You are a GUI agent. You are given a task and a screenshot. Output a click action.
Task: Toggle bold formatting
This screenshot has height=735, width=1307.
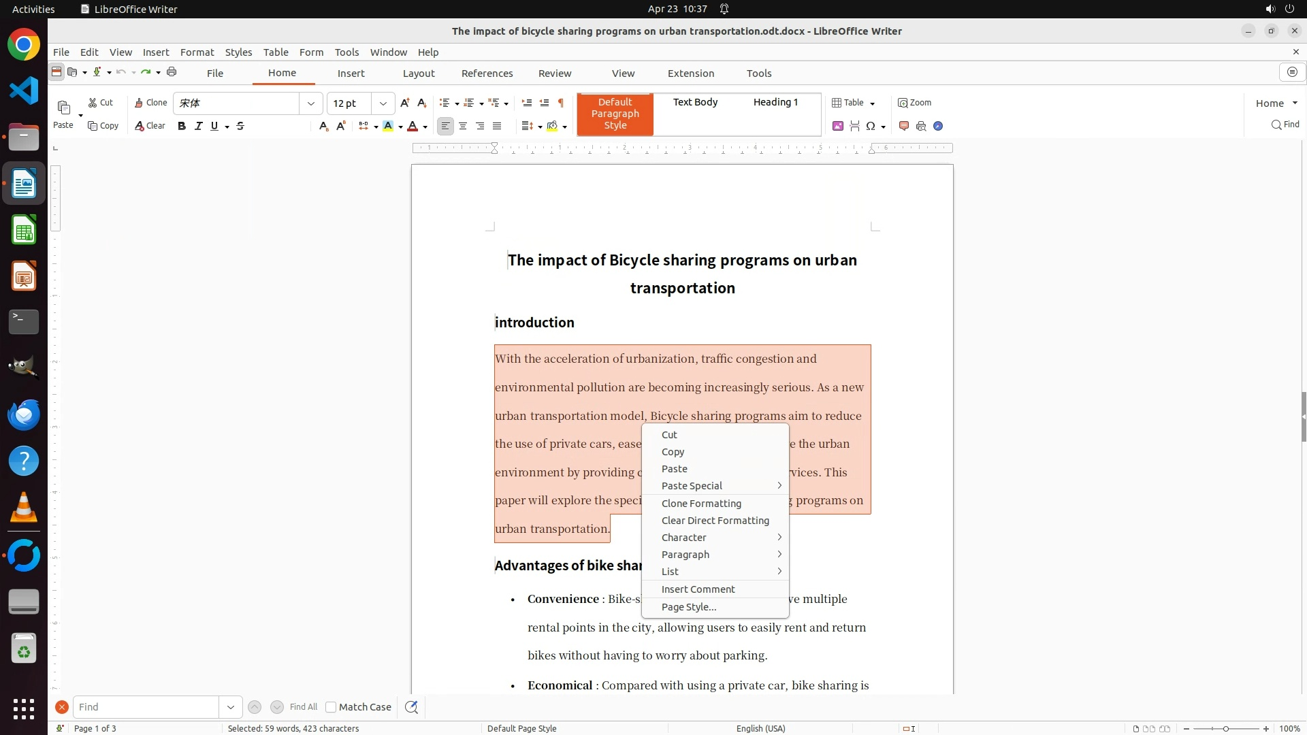[x=182, y=126]
